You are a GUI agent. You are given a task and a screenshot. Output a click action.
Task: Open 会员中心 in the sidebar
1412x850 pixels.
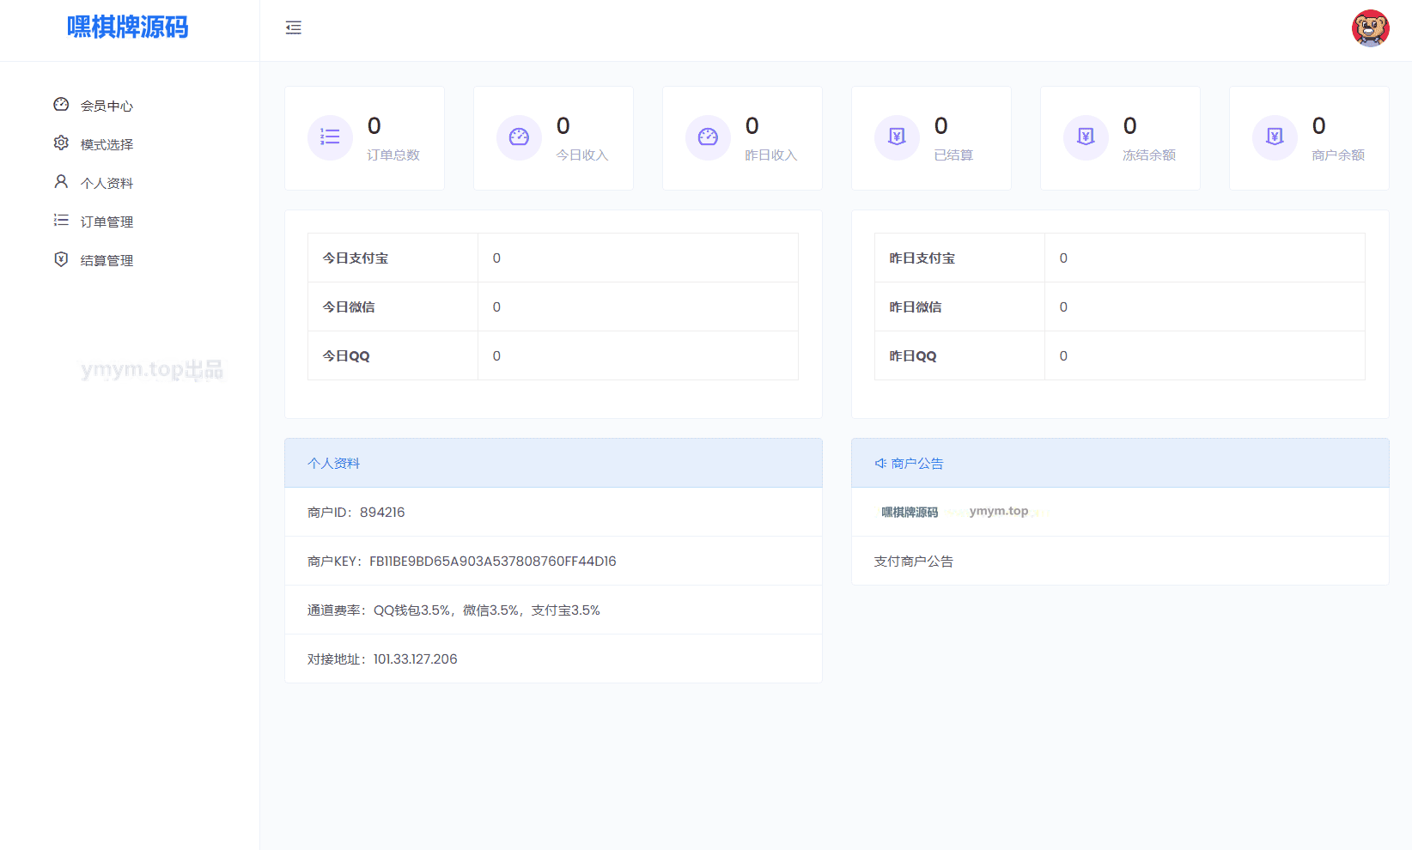[107, 106]
